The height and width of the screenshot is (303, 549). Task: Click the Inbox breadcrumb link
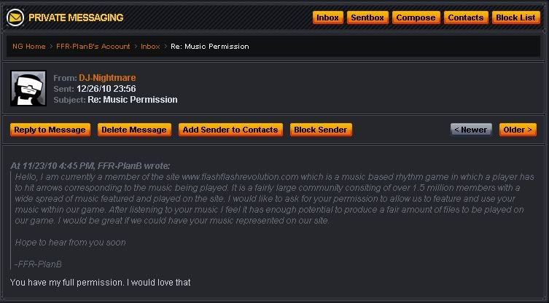150,46
